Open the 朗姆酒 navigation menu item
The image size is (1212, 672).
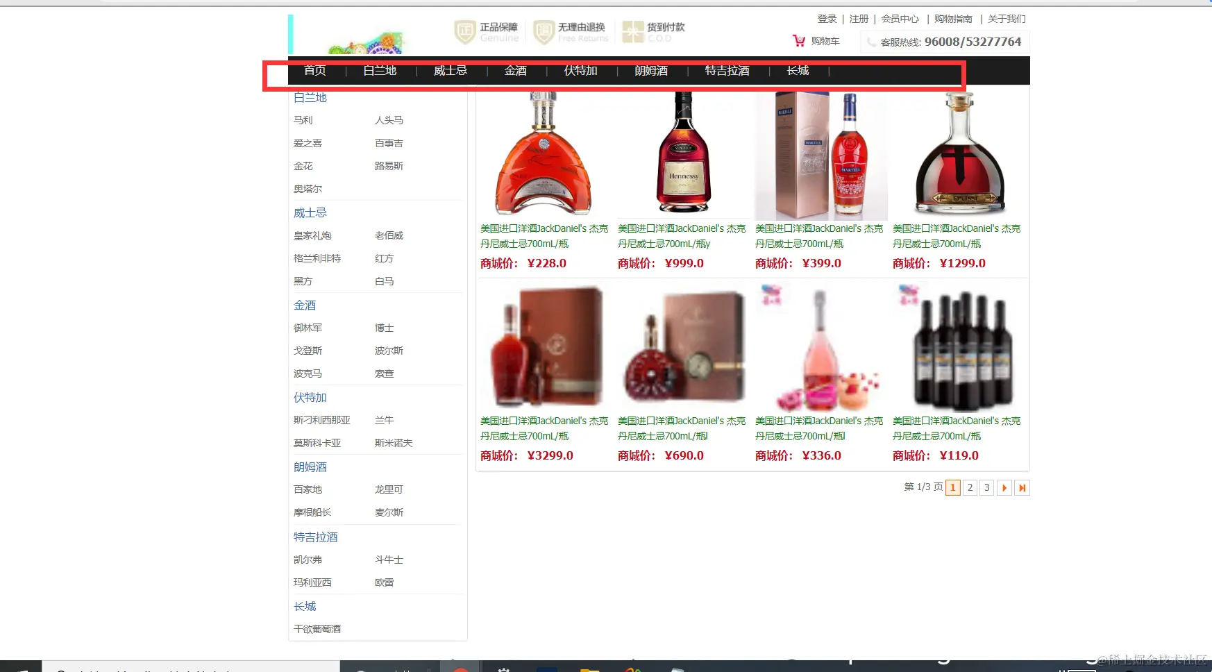point(651,70)
